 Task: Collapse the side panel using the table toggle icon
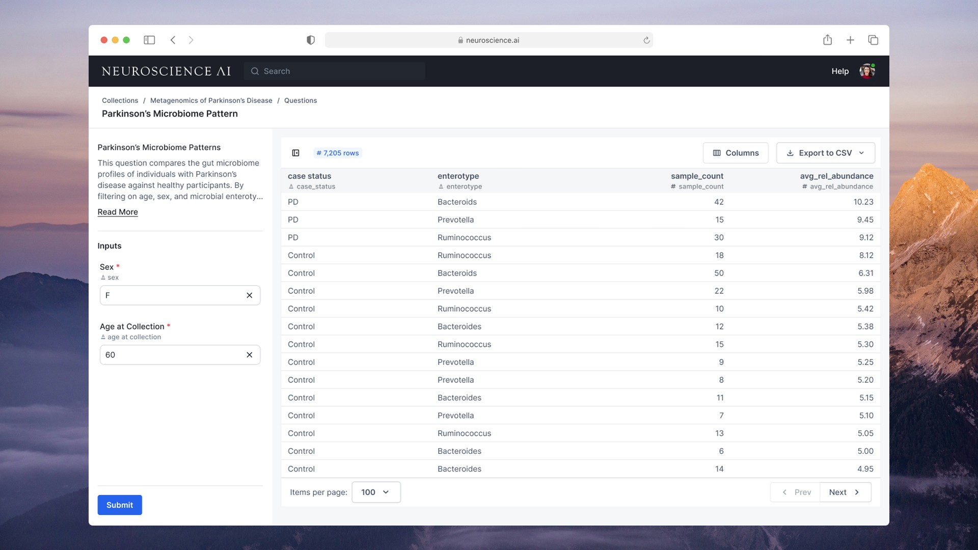coord(295,153)
